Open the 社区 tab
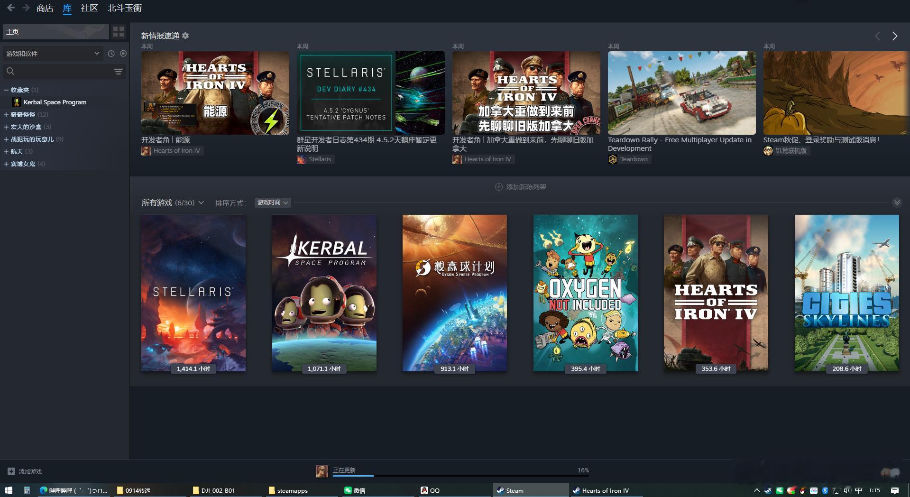This screenshot has height=497, width=910. pyautogui.click(x=89, y=8)
